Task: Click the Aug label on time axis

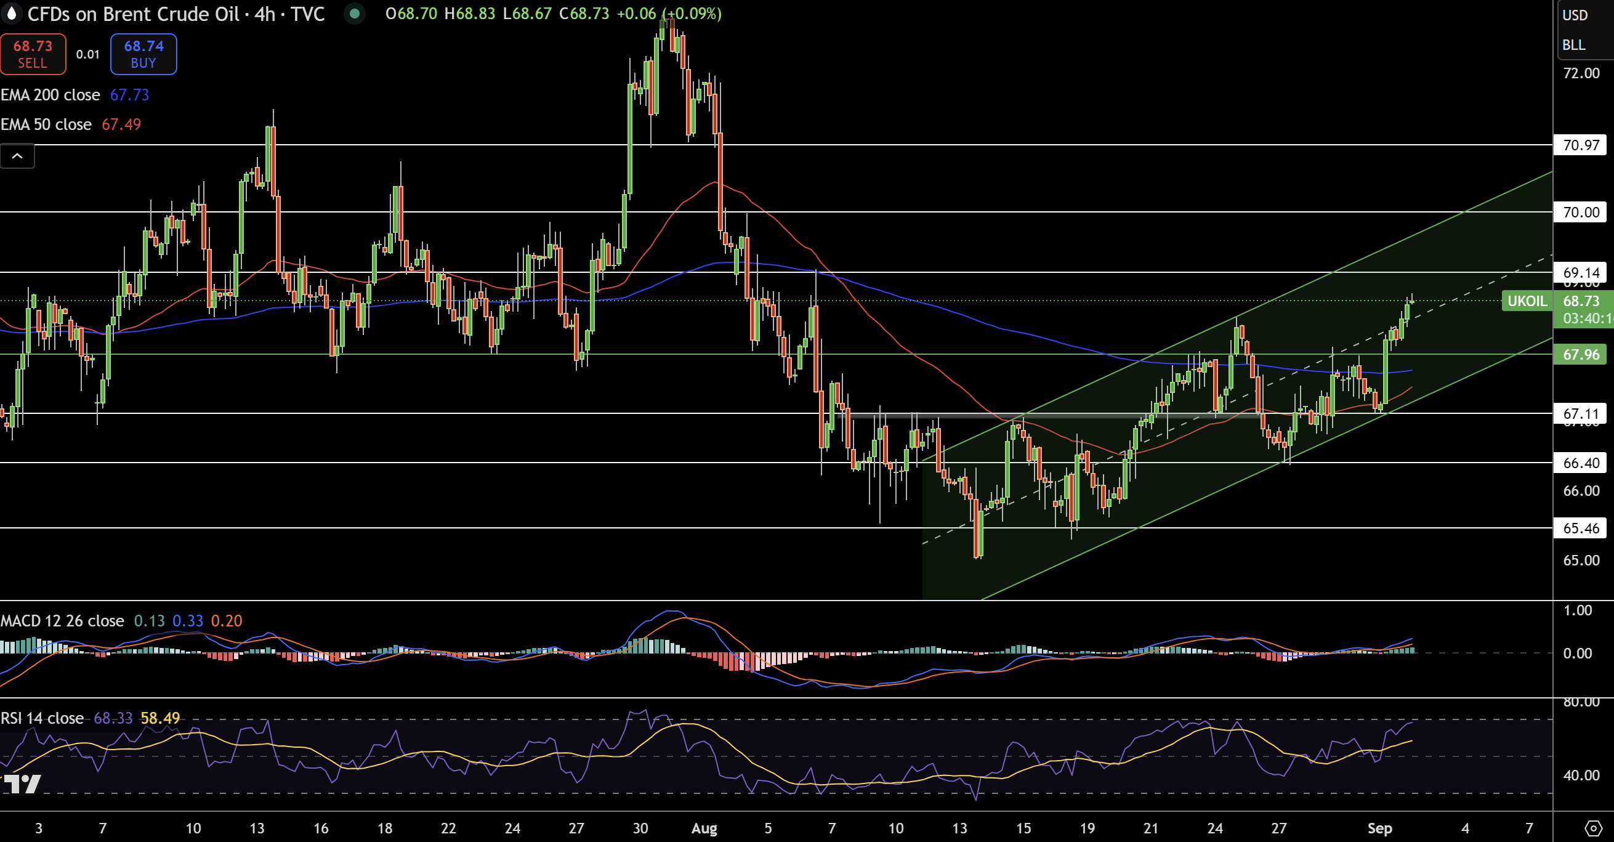Action: [704, 828]
